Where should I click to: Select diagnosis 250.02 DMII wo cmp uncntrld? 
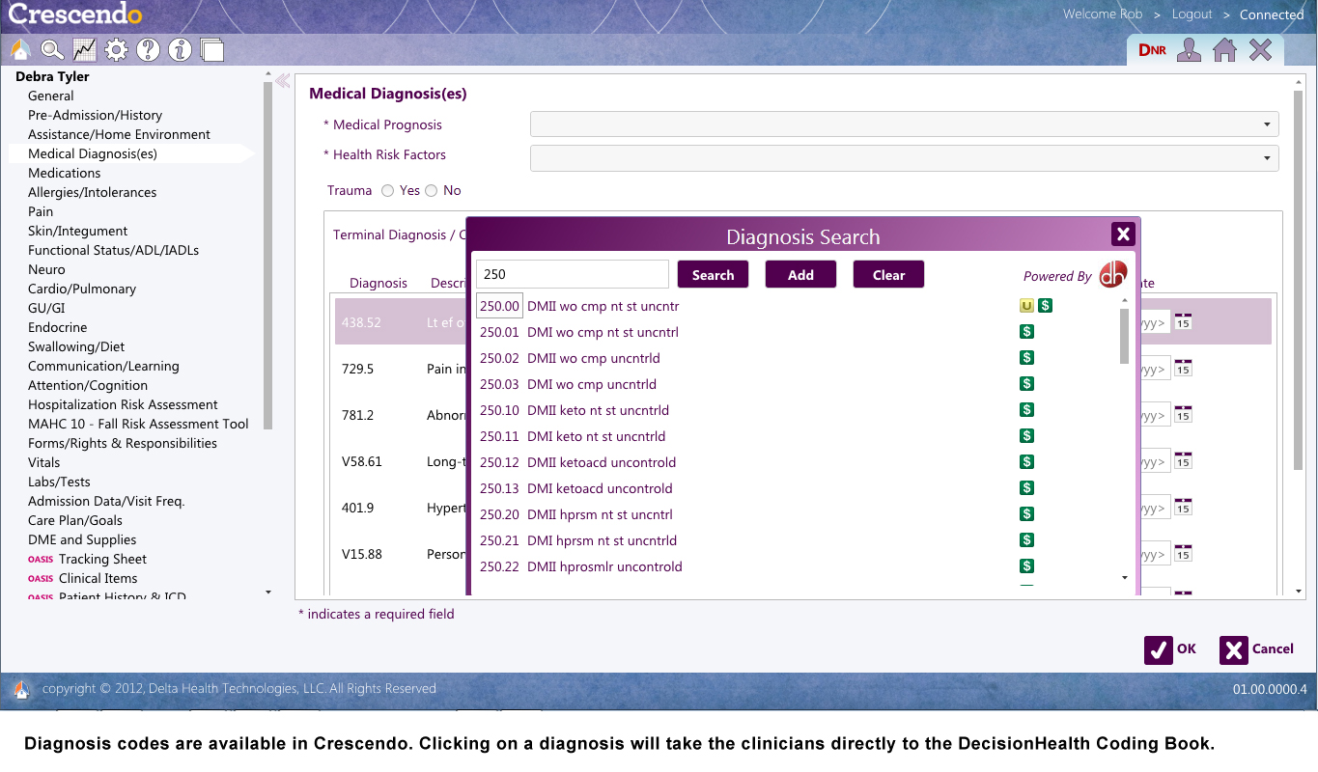coord(570,358)
